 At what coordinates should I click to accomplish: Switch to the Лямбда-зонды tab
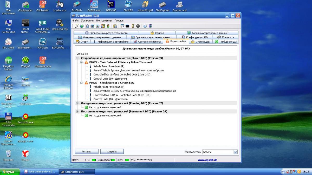[x=225, y=41]
